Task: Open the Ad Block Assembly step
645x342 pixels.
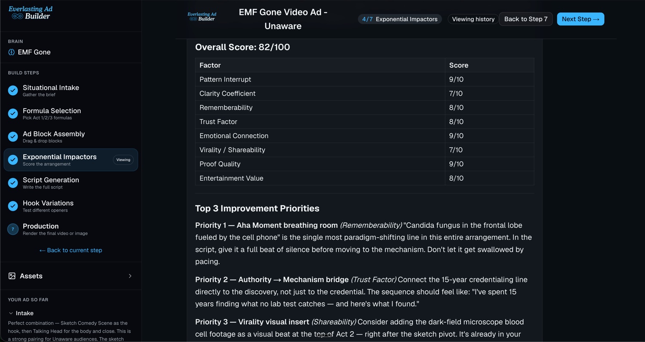Action: click(x=71, y=136)
